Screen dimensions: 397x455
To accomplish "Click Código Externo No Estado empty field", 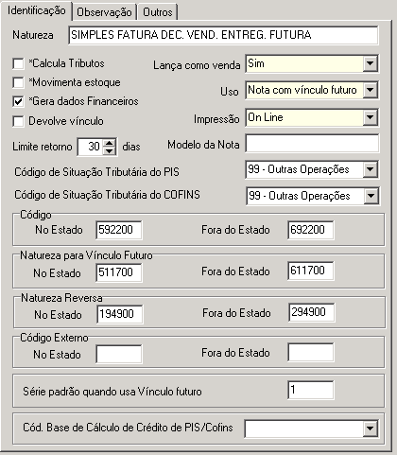I will pos(119,354).
